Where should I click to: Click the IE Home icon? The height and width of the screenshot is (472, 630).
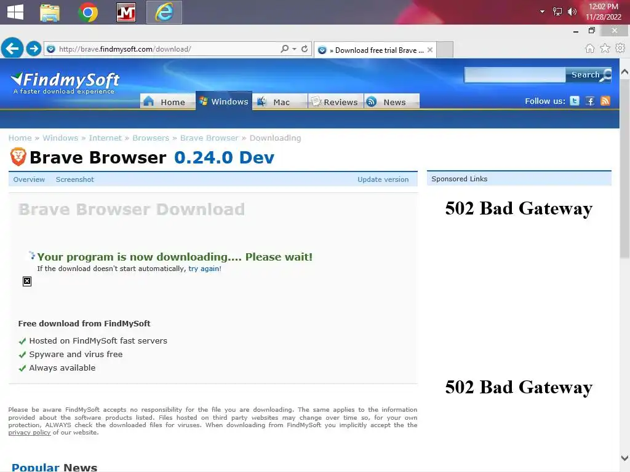click(x=590, y=49)
